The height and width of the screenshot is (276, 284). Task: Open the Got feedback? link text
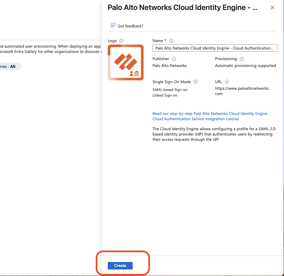click(130, 26)
